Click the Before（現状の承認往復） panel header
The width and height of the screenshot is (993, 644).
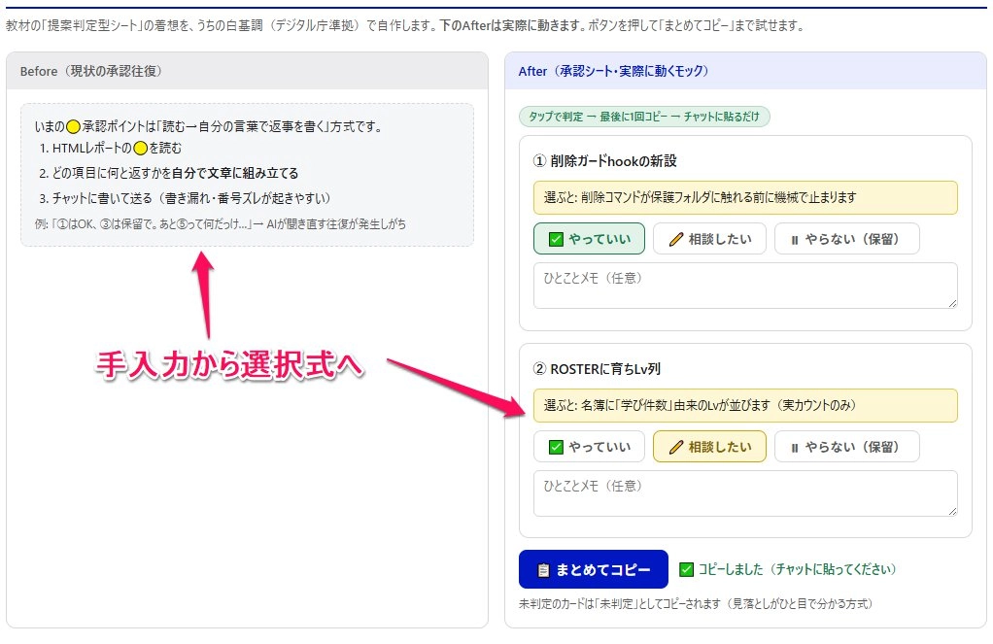tap(247, 71)
